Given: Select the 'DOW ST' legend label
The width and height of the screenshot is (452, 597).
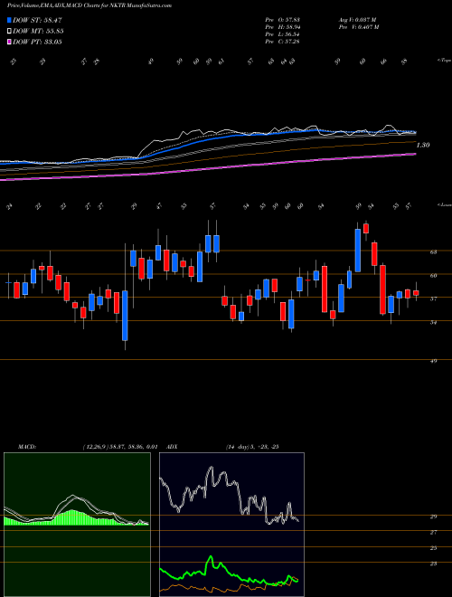Looking at the screenshot, I should point(37,20).
